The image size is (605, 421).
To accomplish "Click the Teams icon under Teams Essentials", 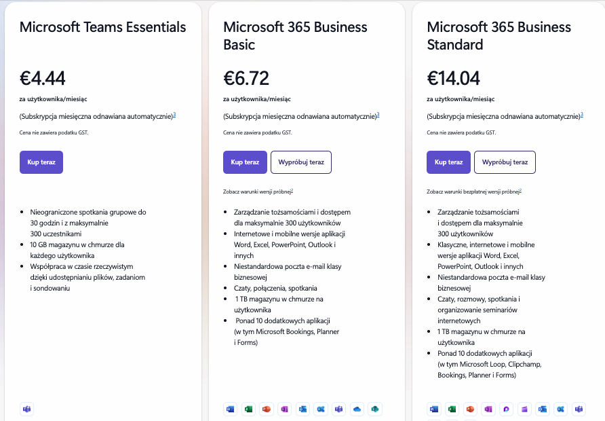I will (x=27, y=409).
